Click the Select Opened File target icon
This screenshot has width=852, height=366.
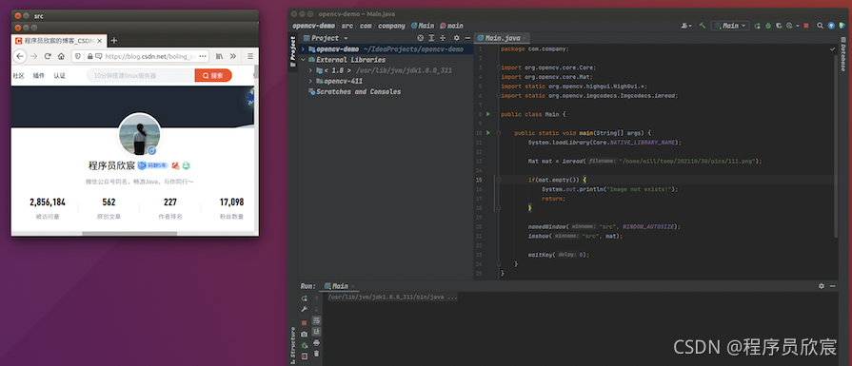[x=420, y=38]
